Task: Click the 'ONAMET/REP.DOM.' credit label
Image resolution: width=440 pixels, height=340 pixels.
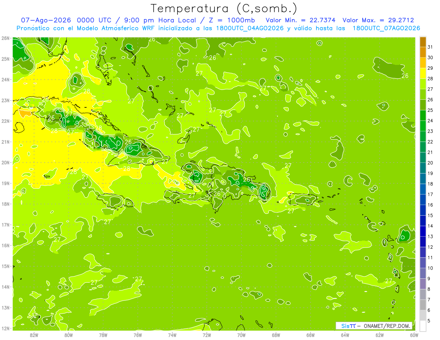Action: tap(387, 326)
